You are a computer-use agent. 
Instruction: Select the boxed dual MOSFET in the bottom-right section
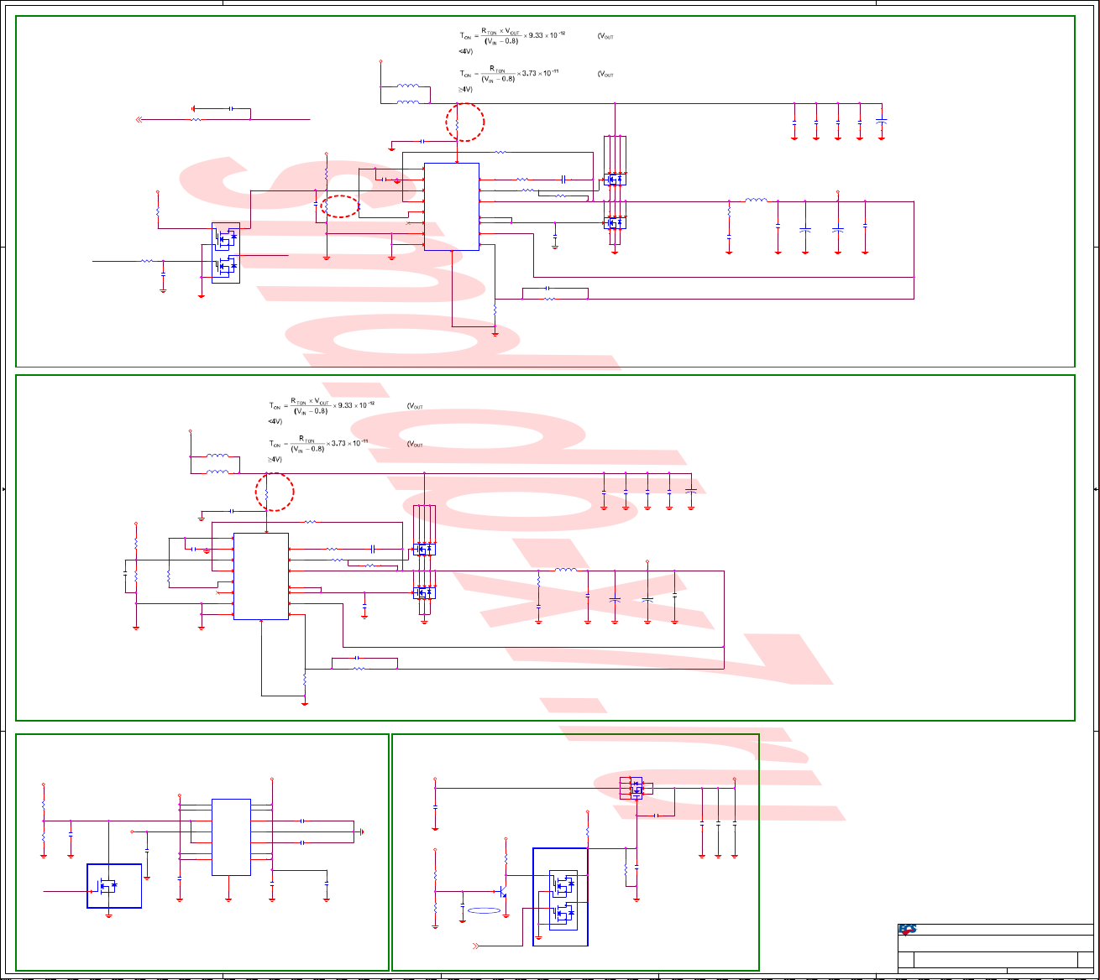coord(560,896)
